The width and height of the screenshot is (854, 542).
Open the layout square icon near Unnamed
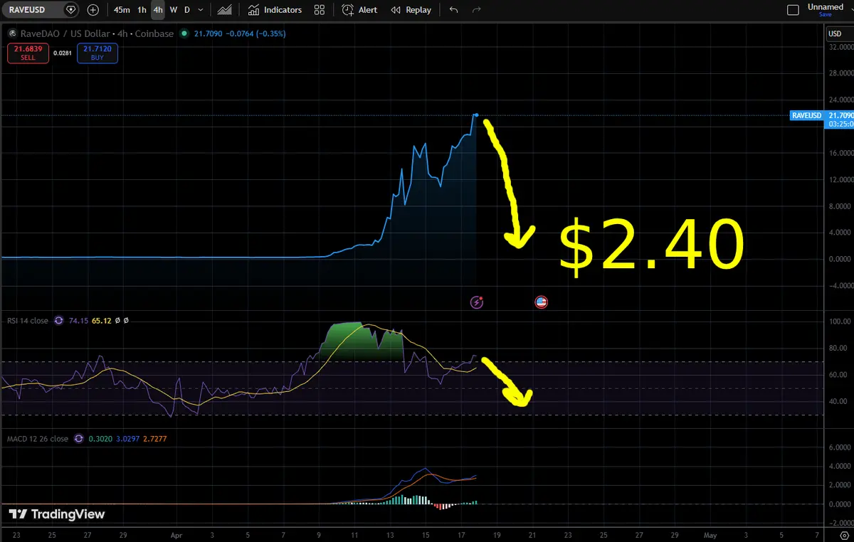click(793, 10)
